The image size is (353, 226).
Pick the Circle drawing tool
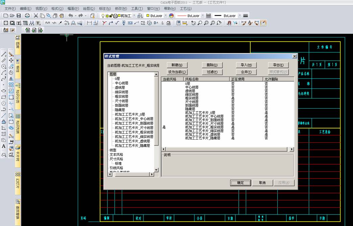point(4,66)
